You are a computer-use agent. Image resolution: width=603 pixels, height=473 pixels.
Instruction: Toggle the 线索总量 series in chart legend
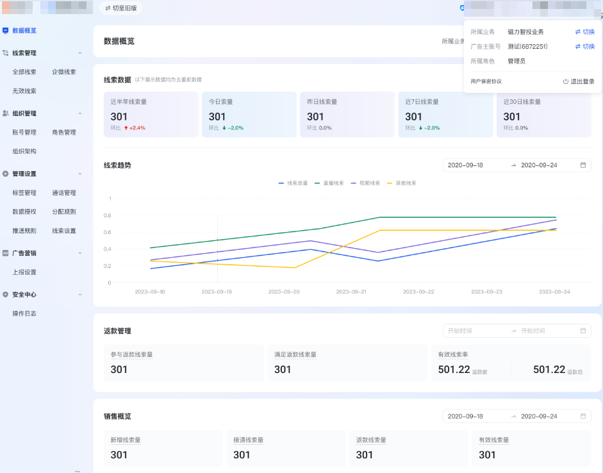point(293,183)
